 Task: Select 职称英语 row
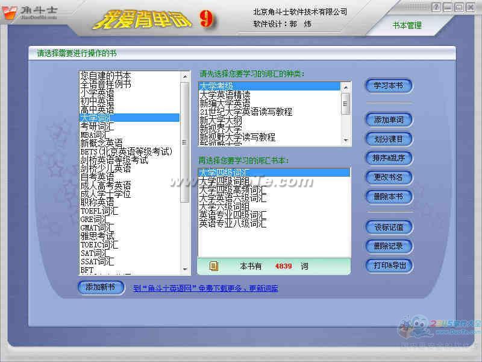pyautogui.click(x=130, y=202)
